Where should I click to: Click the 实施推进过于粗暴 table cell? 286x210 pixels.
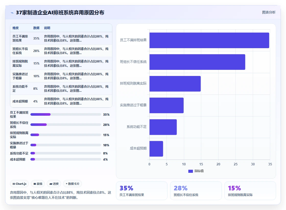pos(20,76)
